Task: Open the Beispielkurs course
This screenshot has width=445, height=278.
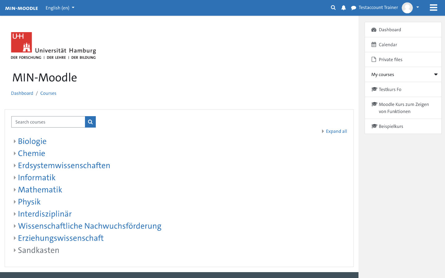Action: (403, 126)
